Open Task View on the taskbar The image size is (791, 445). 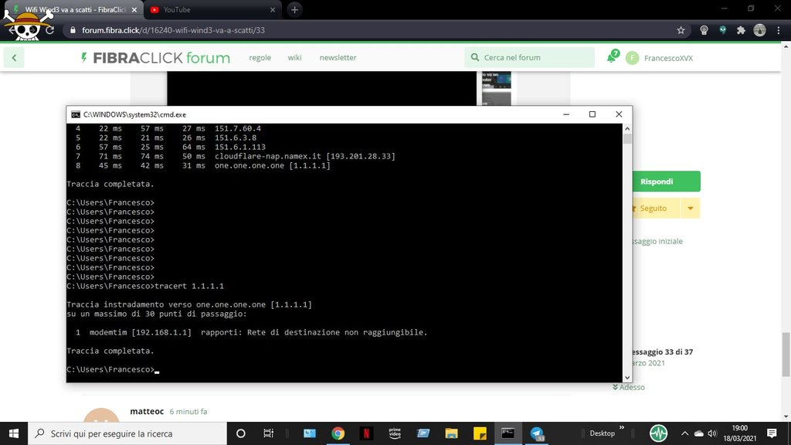click(x=268, y=433)
